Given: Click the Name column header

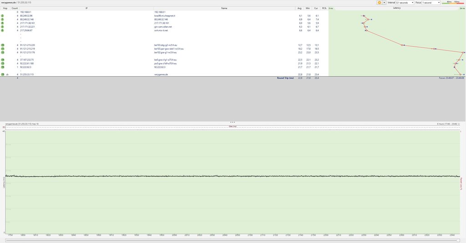Looking at the screenshot, I should [x=224, y=8].
